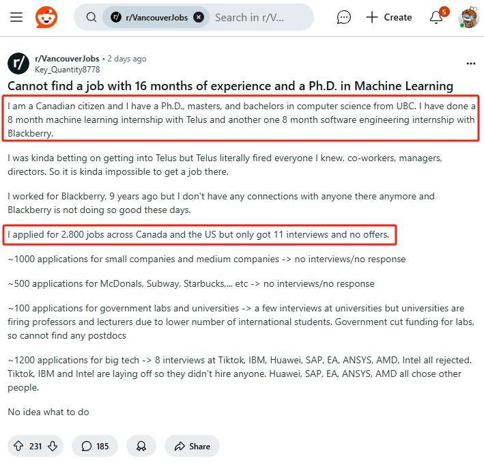Click the paragraph starting 'I was kinda betting'
The height and width of the screenshot is (463, 484).
225,165
